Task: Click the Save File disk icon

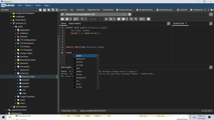Action: tap(67, 19)
